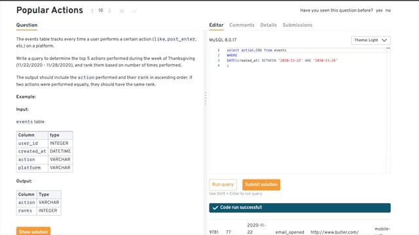Click the Code run successful banner

pyautogui.click(x=300, y=208)
